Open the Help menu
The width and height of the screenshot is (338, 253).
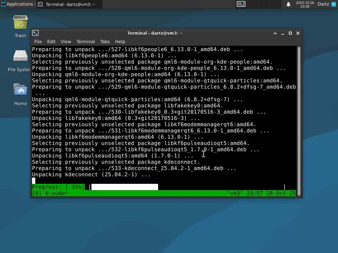pos(120,42)
